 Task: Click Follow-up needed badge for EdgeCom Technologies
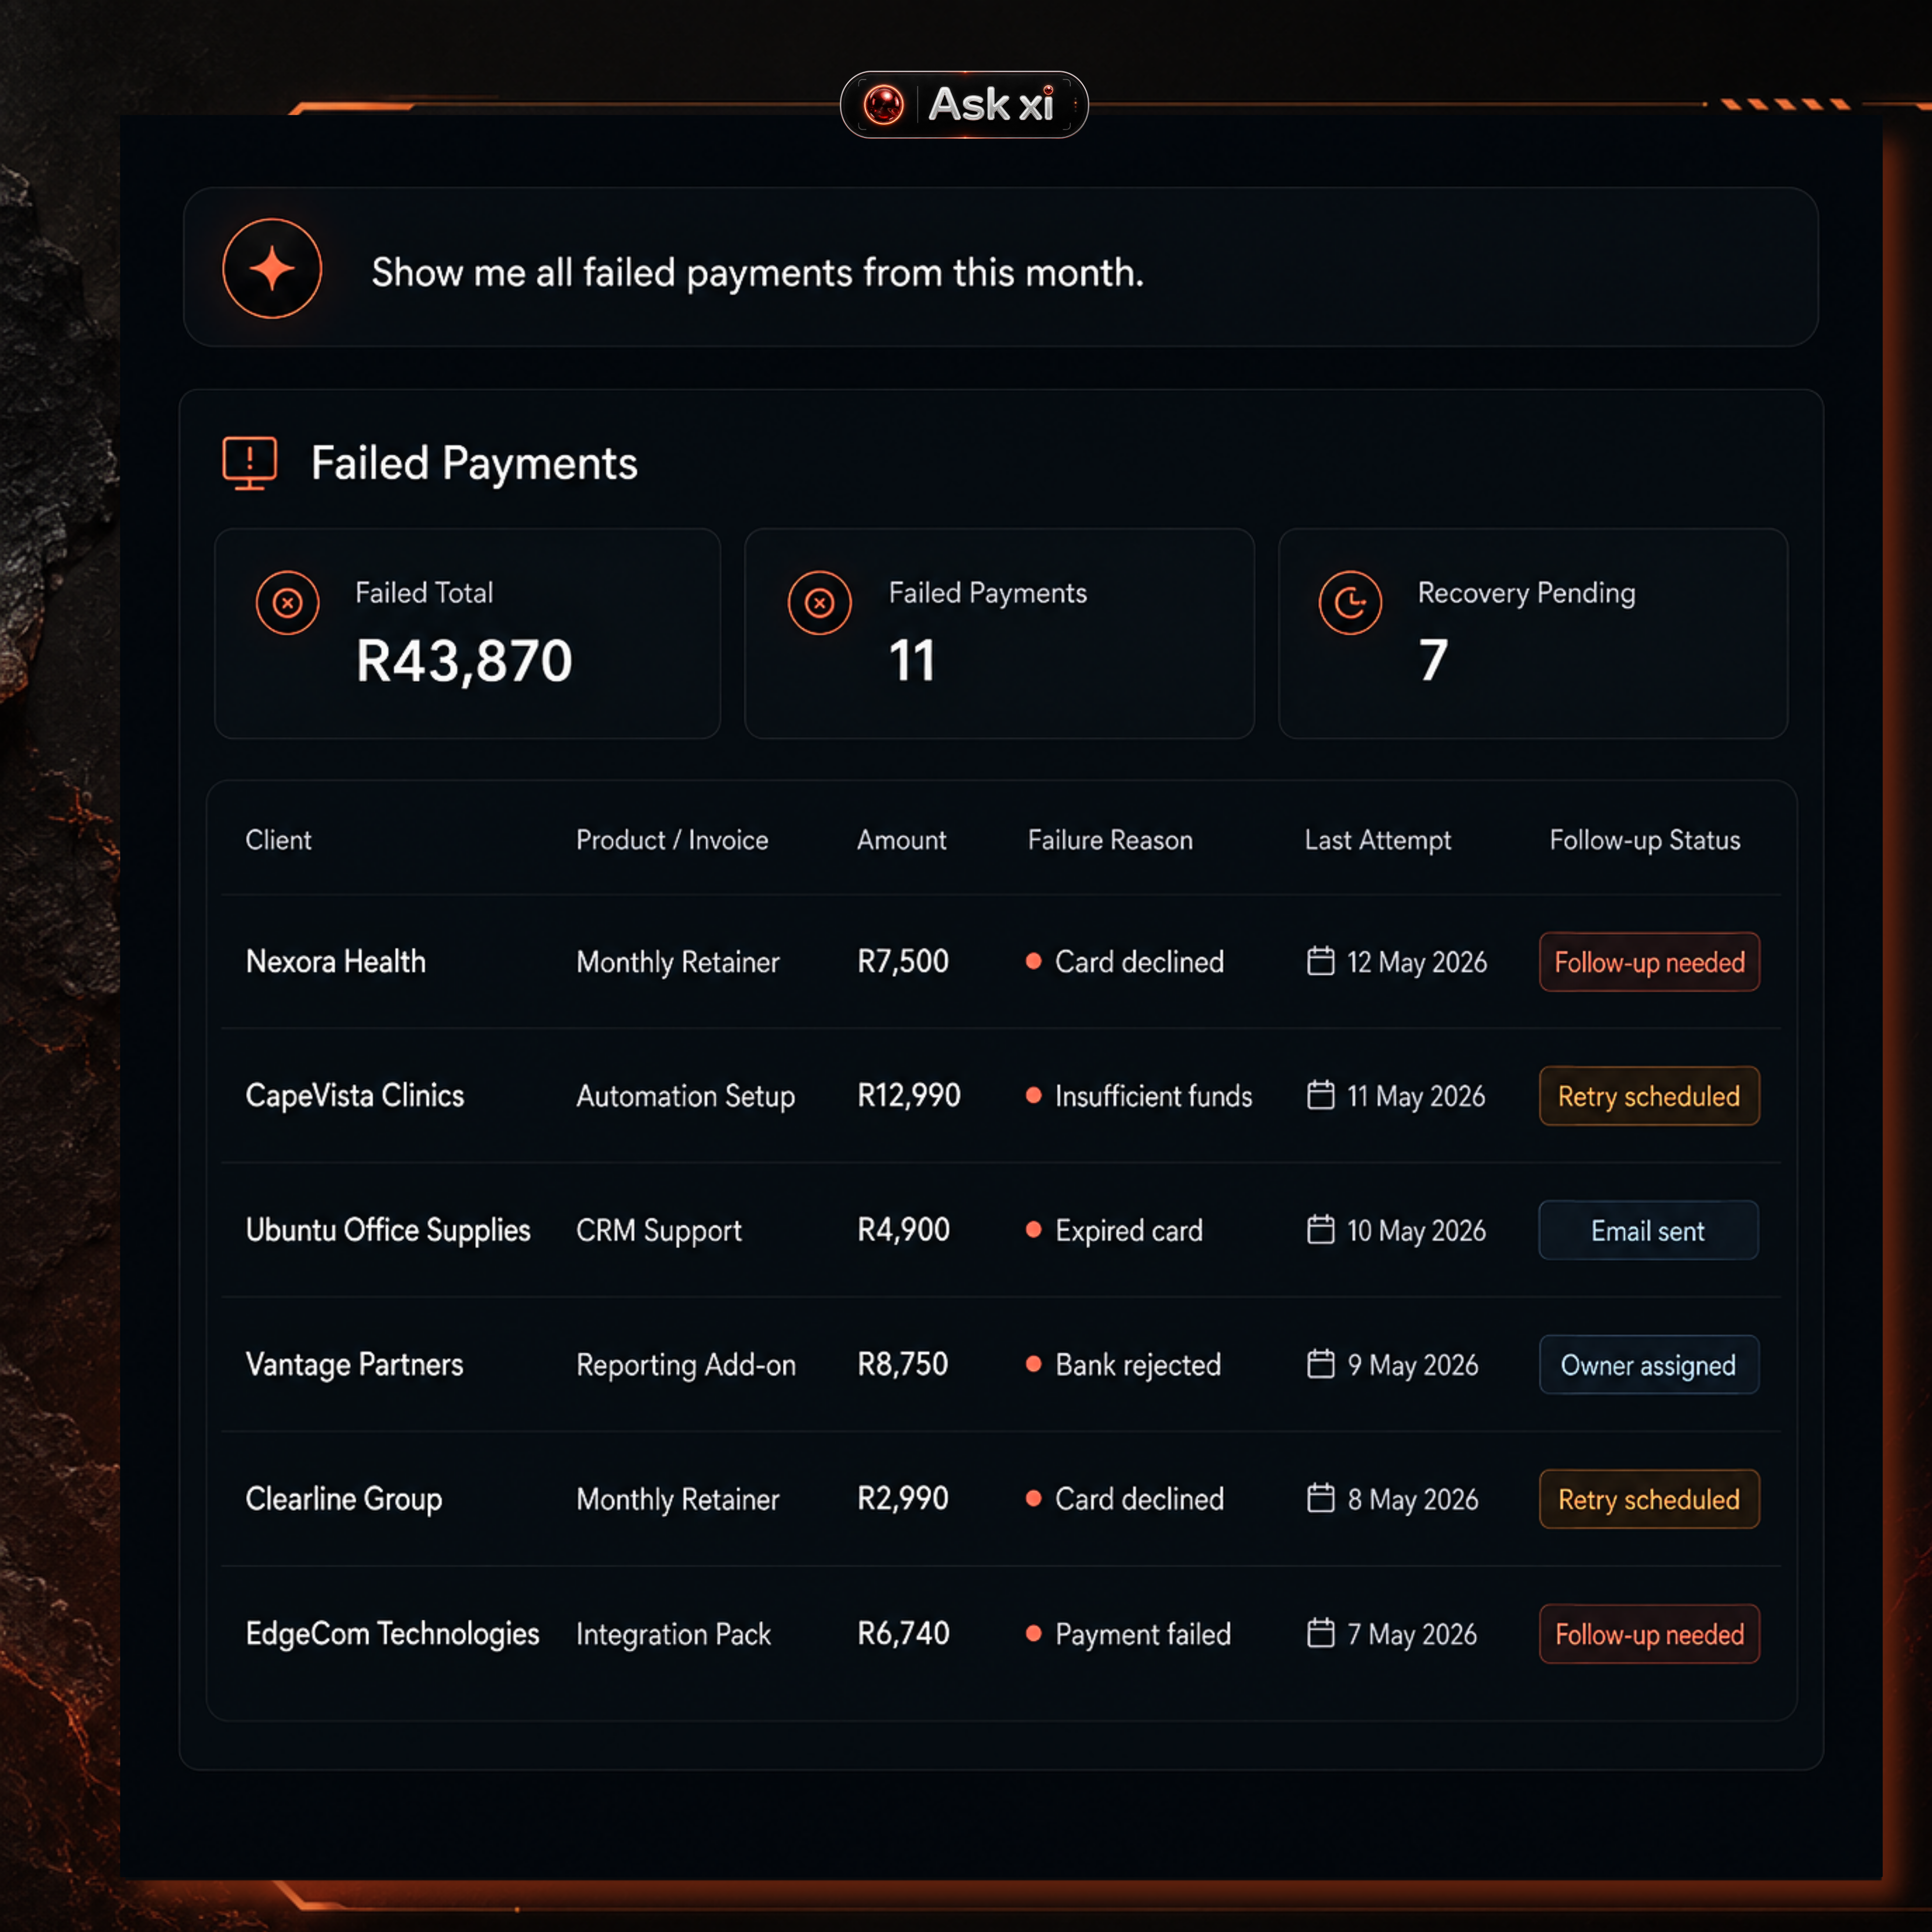(1649, 1634)
